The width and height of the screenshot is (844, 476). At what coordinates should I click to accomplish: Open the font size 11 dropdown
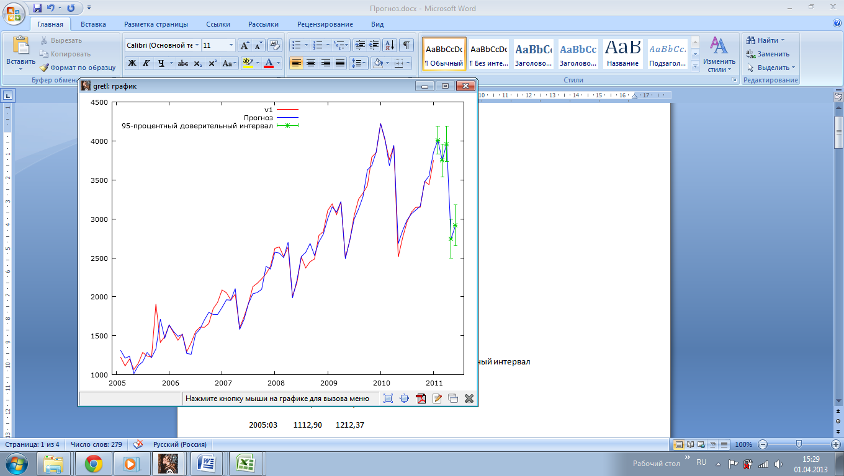click(x=231, y=45)
